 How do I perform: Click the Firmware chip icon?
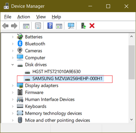pyautogui.click(x=20, y=92)
